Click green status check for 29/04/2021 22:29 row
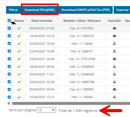The height and width of the screenshot is (117, 130). (x=19, y=82)
